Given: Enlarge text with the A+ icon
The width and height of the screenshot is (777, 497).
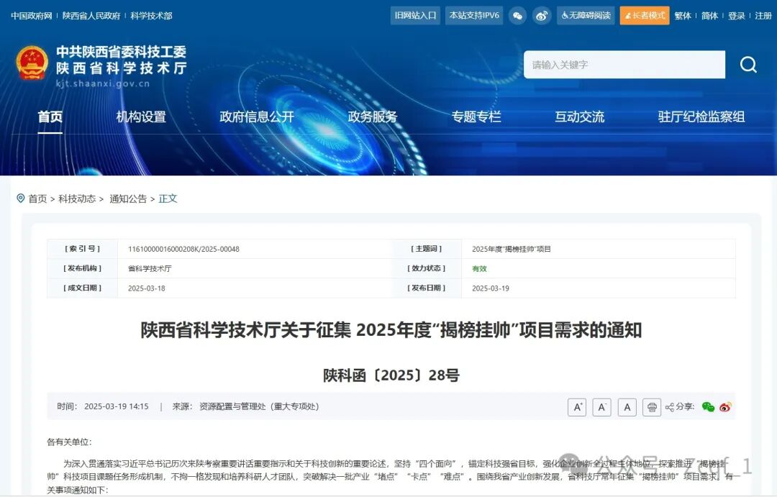Looking at the screenshot, I should point(577,407).
